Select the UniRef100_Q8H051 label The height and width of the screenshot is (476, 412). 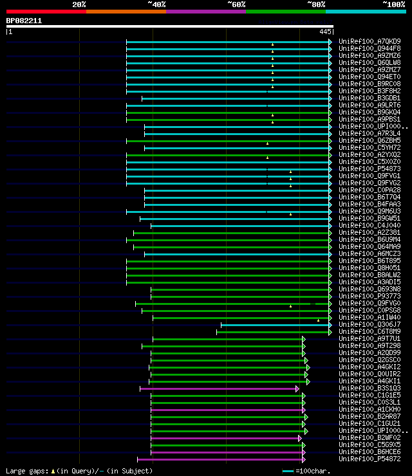pyautogui.click(x=370, y=268)
